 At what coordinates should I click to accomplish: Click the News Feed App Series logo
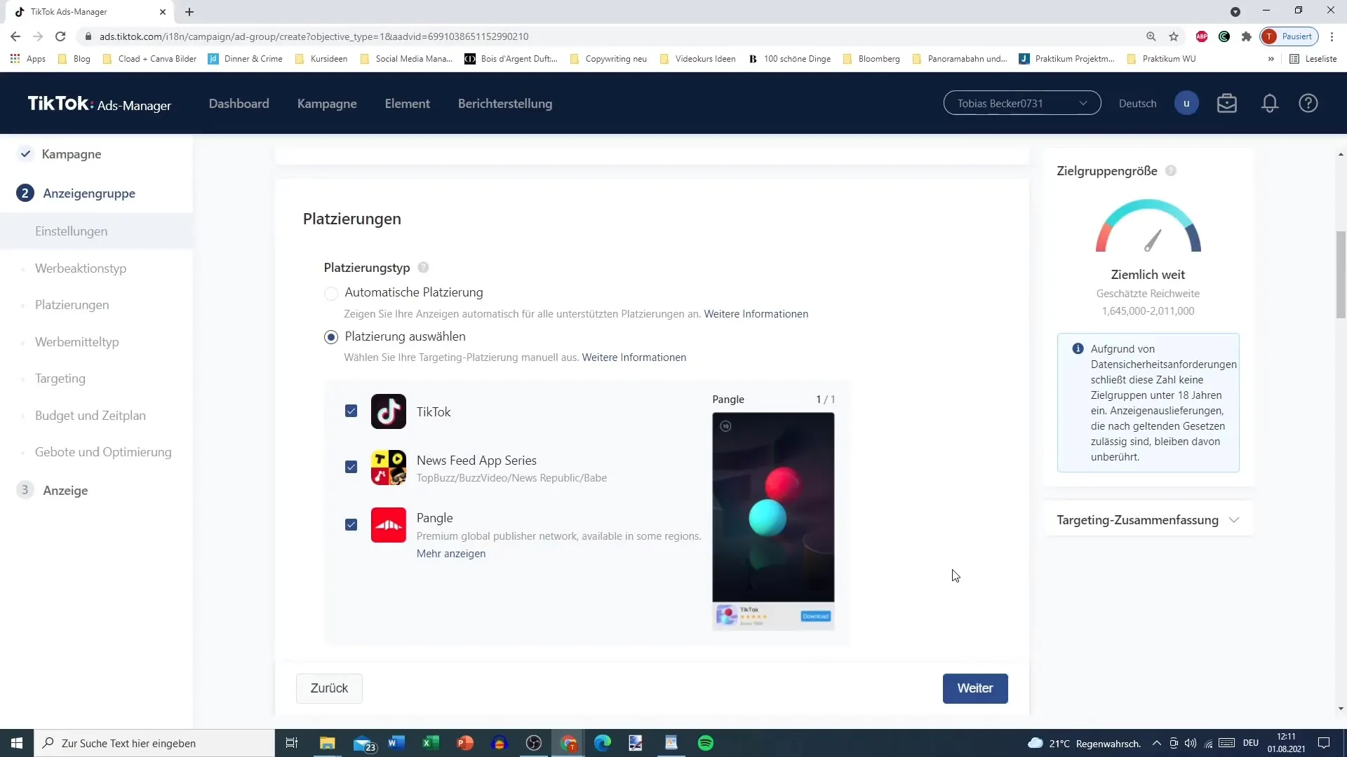point(389,468)
